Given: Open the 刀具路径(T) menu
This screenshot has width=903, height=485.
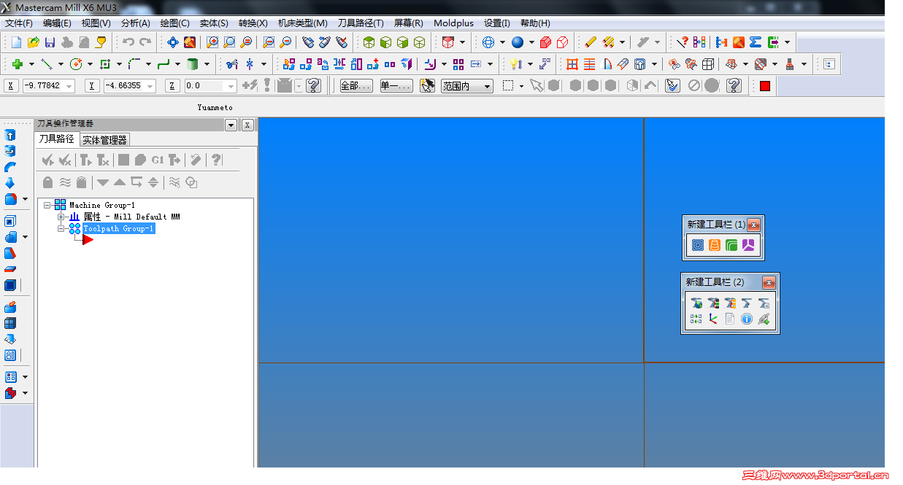Looking at the screenshot, I should [361, 23].
